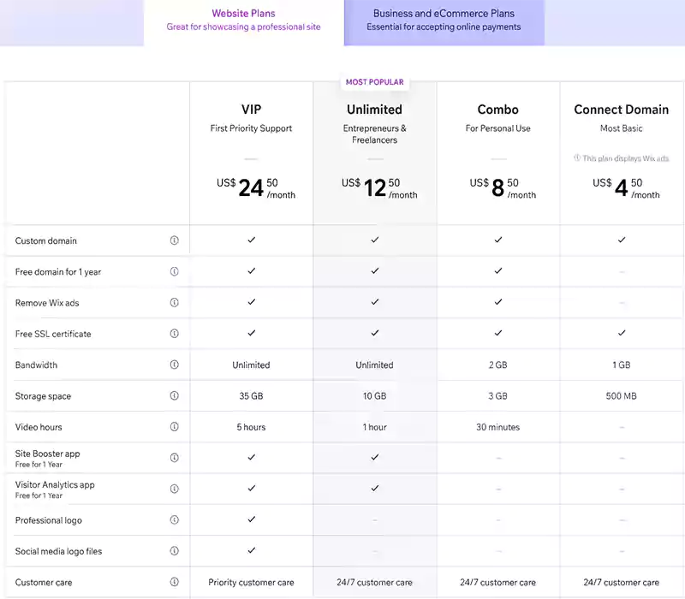Click info icon next to Custom domain
685x599 pixels.
coord(175,240)
